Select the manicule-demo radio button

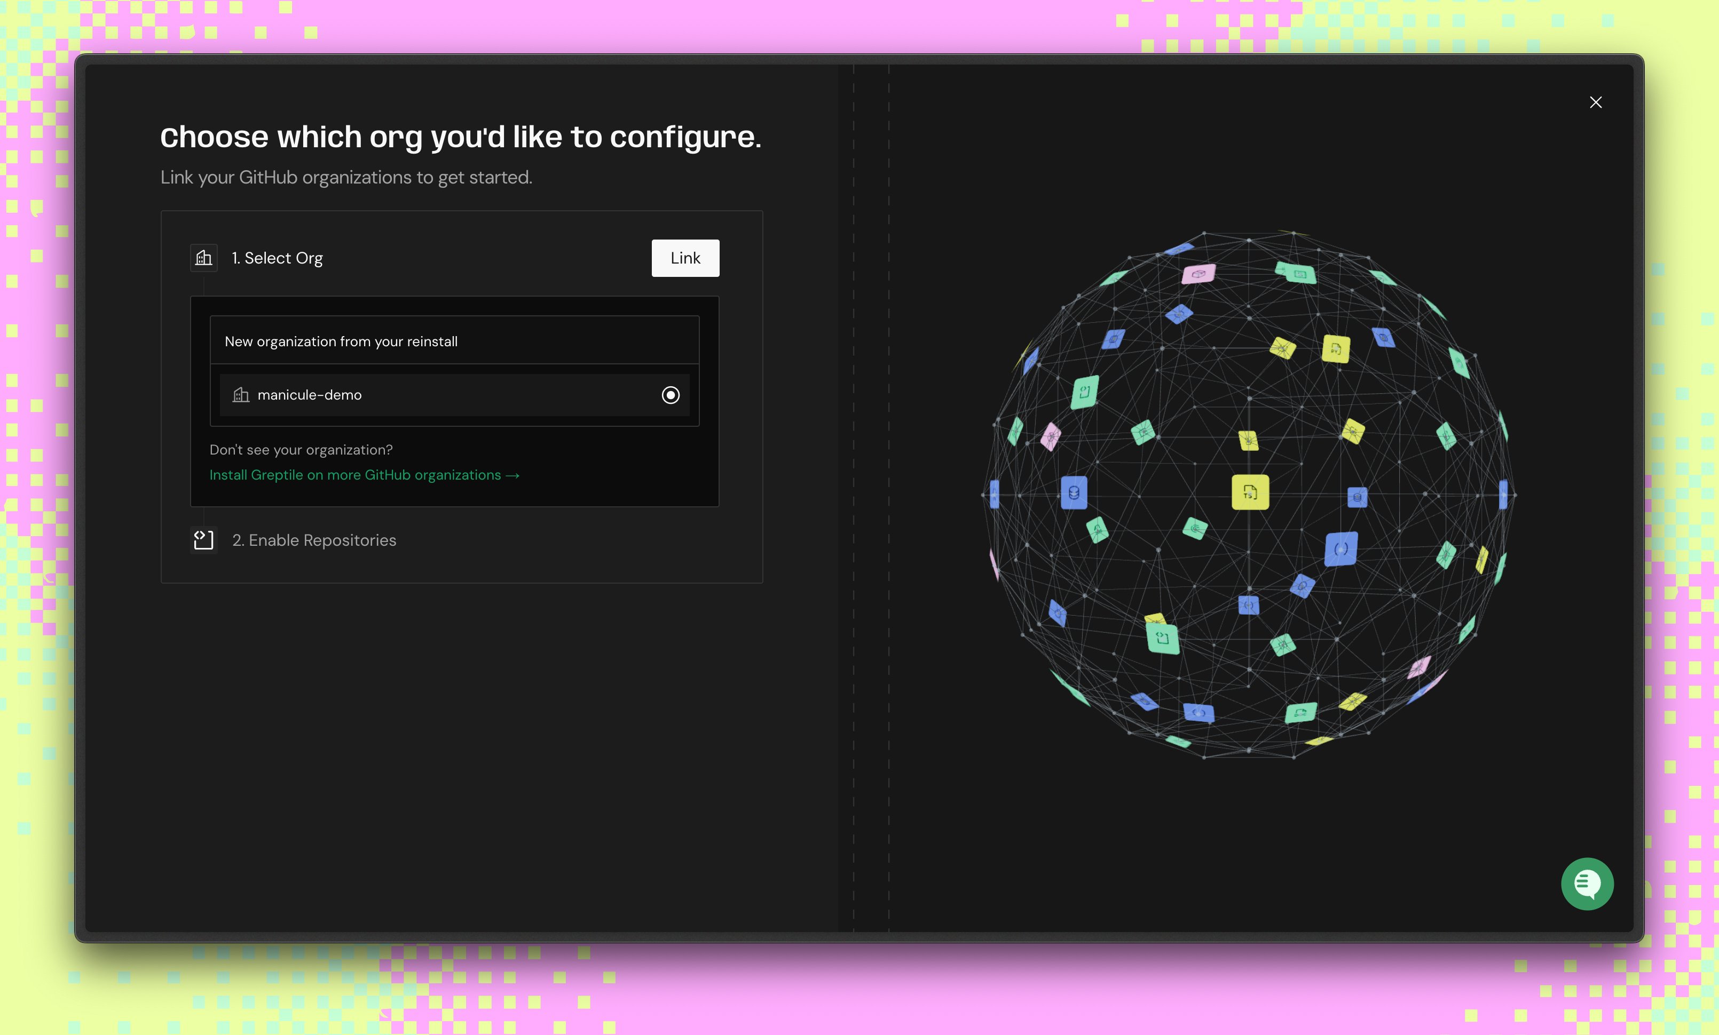point(671,395)
